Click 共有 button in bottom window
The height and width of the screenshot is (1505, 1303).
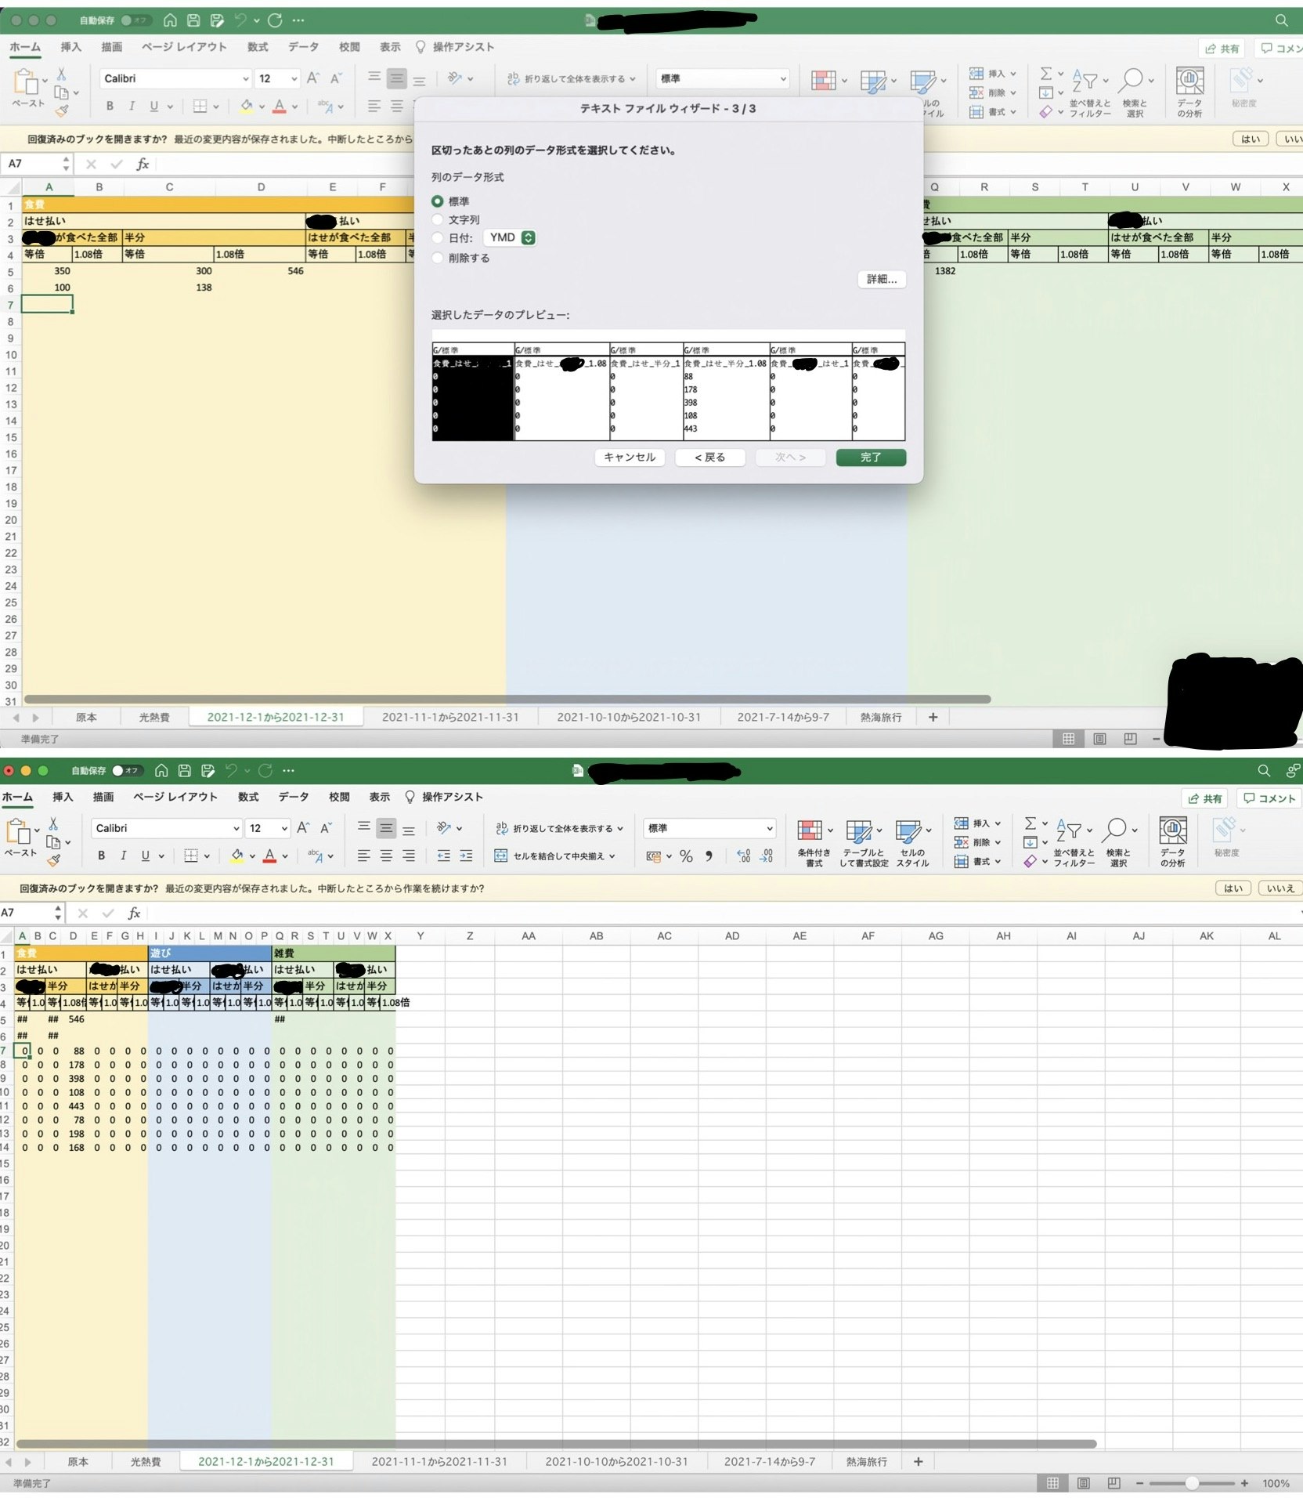(1205, 798)
